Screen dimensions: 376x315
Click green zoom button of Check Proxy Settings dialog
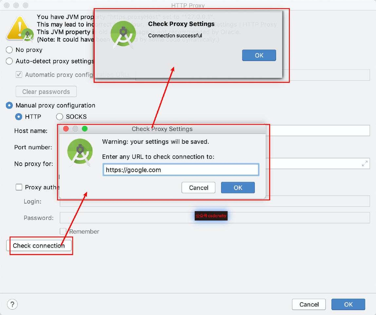pos(85,129)
